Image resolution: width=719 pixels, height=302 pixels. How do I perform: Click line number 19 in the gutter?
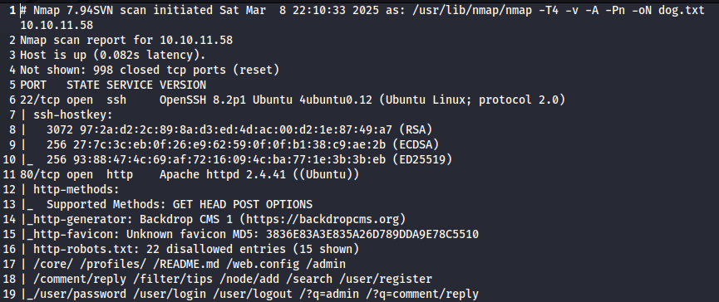[x=9, y=294]
